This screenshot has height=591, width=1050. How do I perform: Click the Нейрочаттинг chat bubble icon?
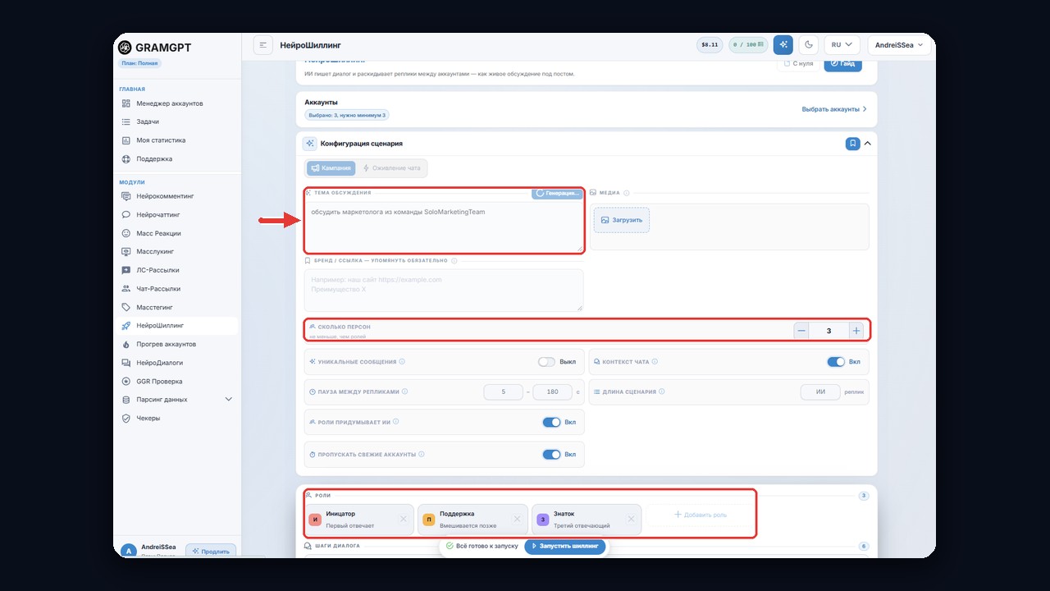click(126, 215)
